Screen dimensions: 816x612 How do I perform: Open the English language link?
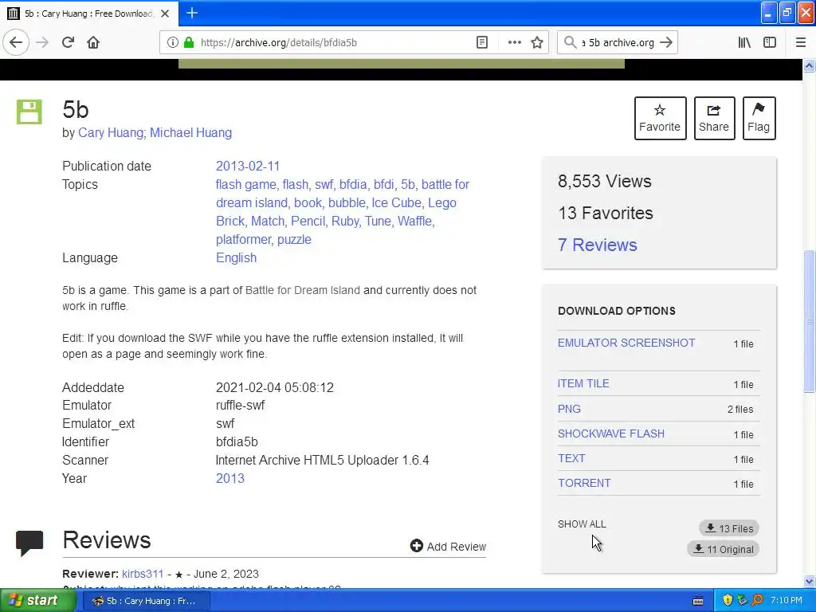[x=236, y=257]
